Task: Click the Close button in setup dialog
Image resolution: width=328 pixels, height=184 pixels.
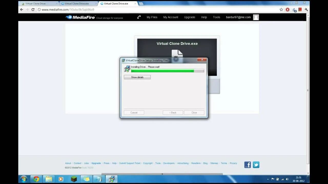Action: (194, 112)
